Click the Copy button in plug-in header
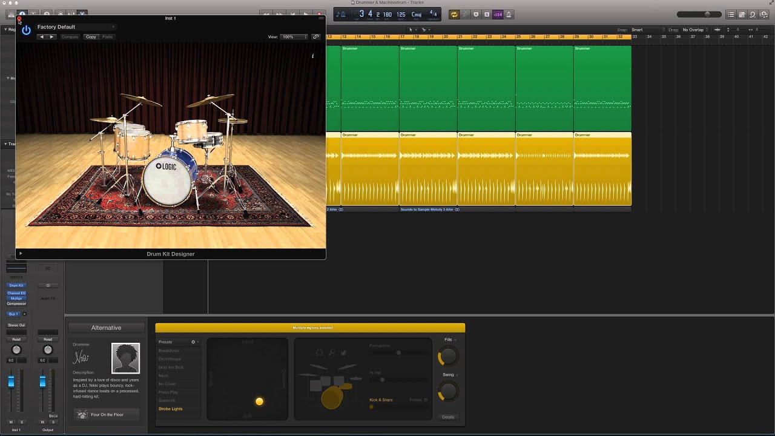The image size is (775, 436). click(x=91, y=37)
